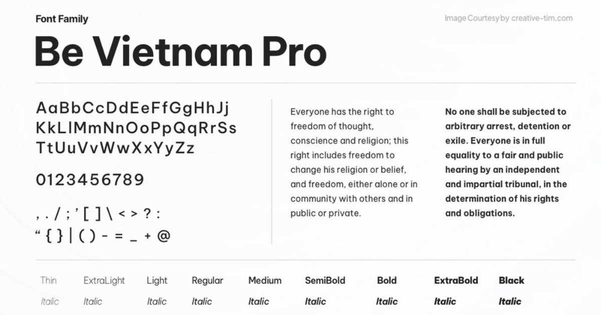The width and height of the screenshot is (601, 315).
Task: Click the Italic sample under Regular
Action: (x=202, y=301)
